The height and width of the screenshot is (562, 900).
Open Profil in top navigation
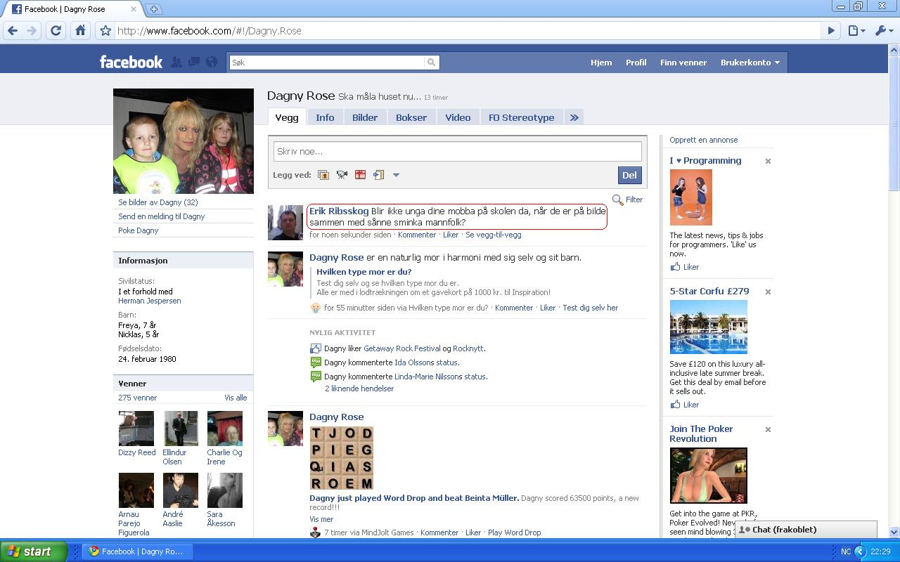(636, 63)
